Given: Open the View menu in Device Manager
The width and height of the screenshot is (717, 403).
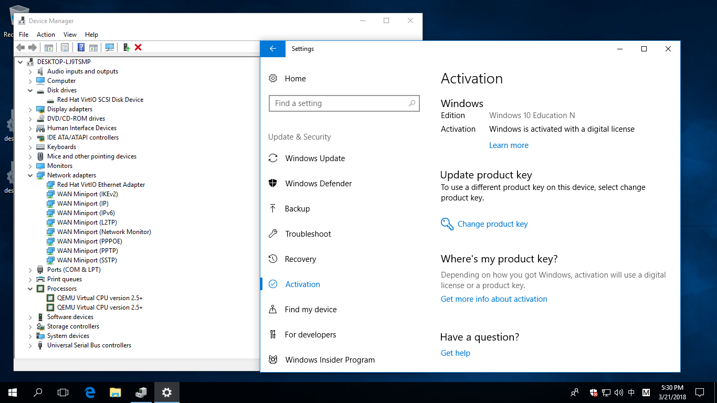Looking at the screenshot, I should 70,35.
